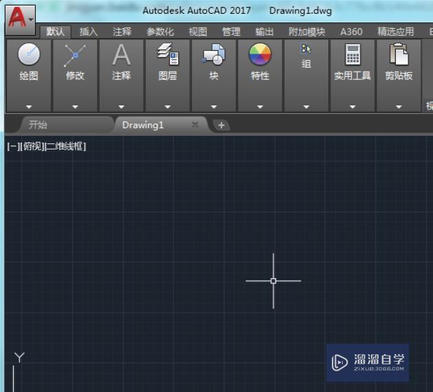Switch to the 参数化 ribbon tab
The width and height of the screenshot is (433, 392).
pos(160,32)
